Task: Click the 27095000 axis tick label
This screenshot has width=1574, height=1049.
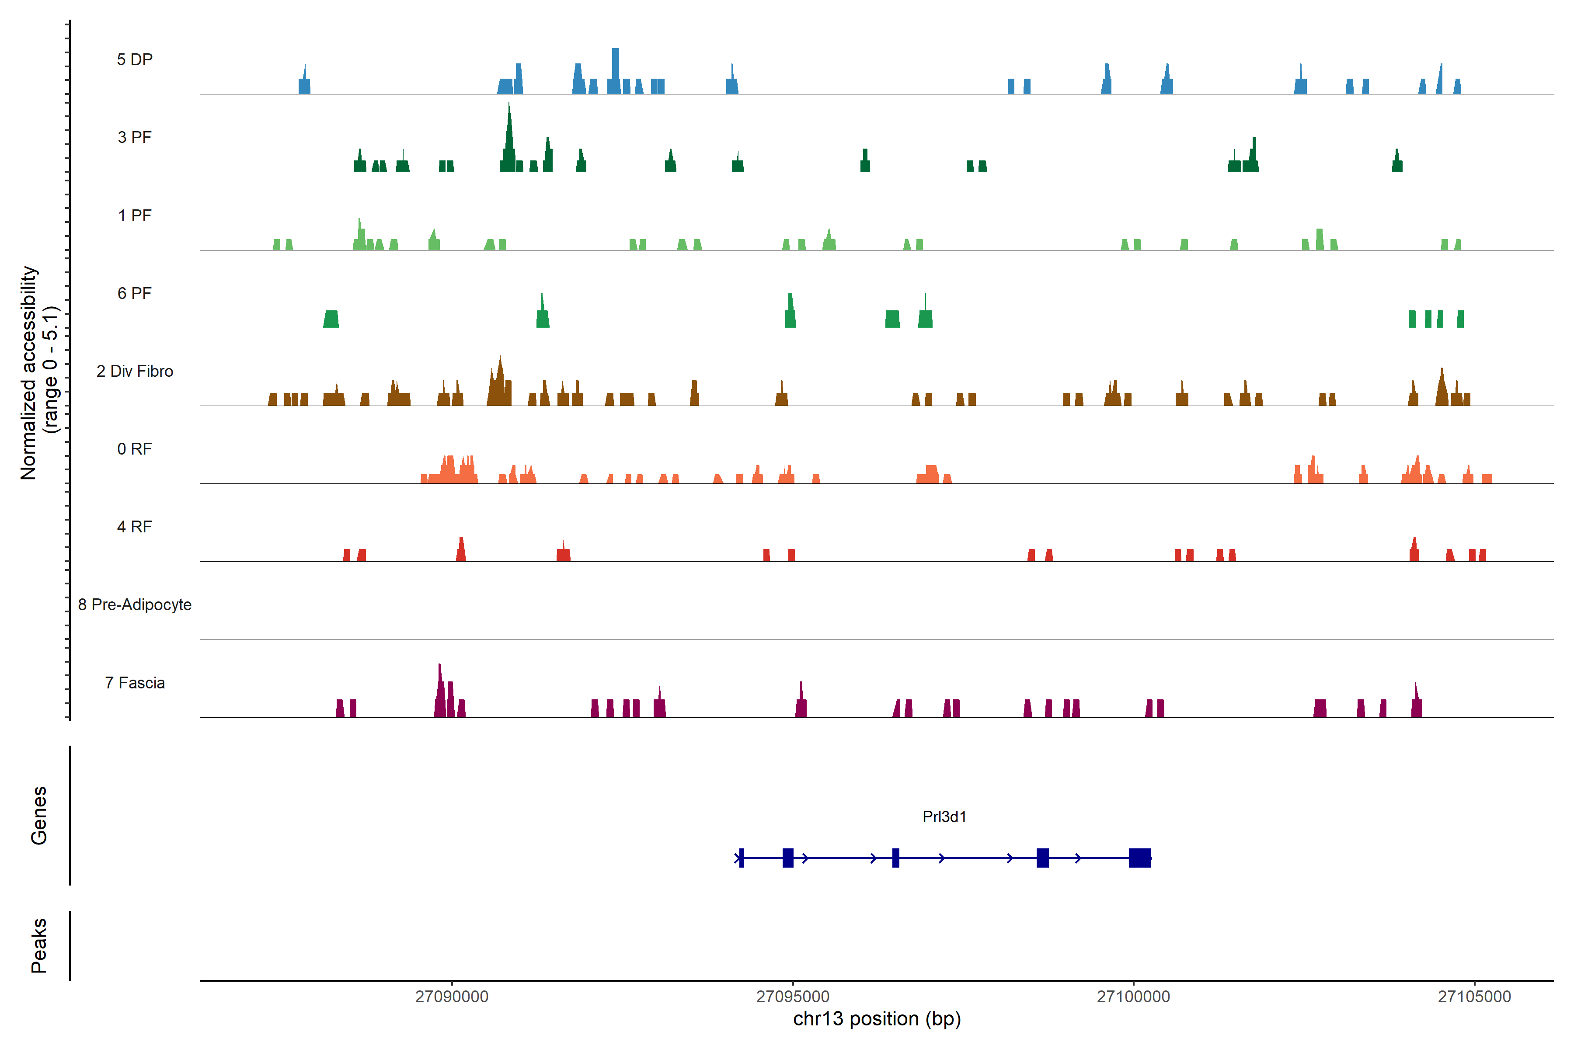Action: pos(792,996)
